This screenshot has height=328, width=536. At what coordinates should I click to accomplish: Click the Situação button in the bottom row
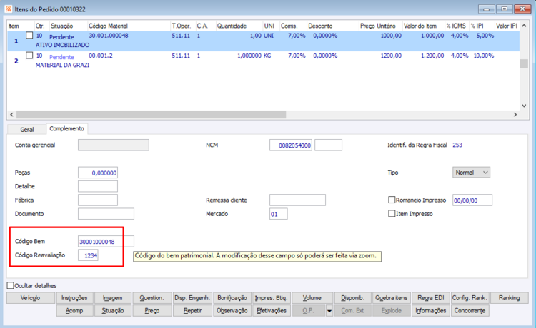tap(112, 311)
